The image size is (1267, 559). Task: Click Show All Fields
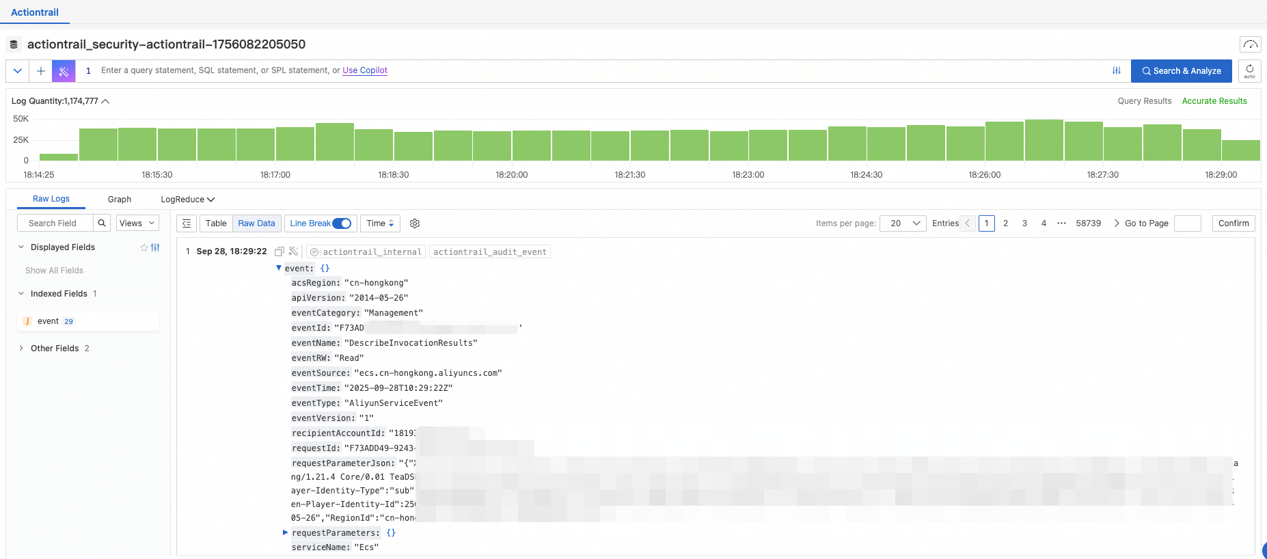click(54, 271)
